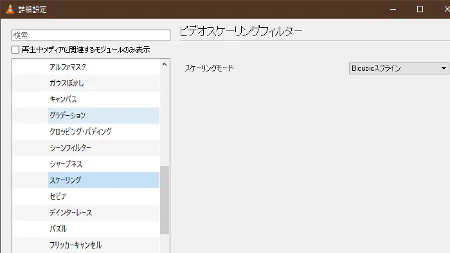This screenshot has height=253, width=450.
Task: Enable 再生中メディアに関連するモジュールのみ表示 checkbox
Action: (15, 50)
